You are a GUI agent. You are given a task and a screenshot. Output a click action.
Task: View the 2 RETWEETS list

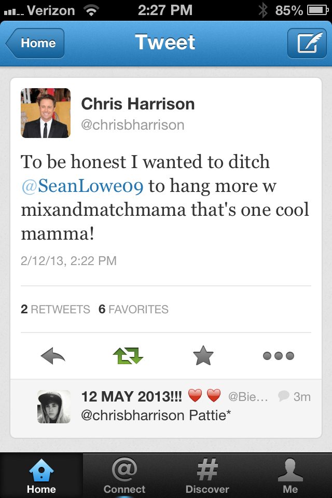click(x=56, y=309)
